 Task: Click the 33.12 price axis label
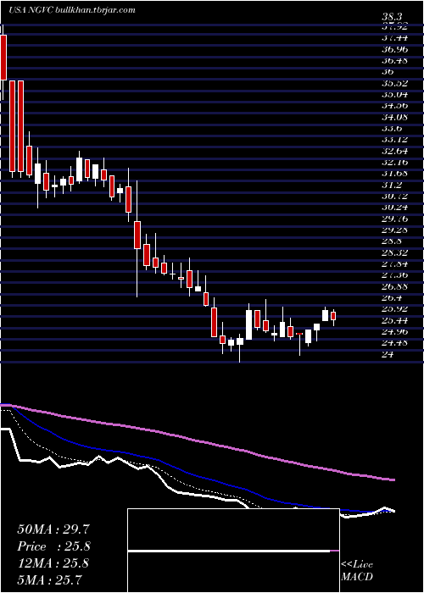(x=394, y=140)
